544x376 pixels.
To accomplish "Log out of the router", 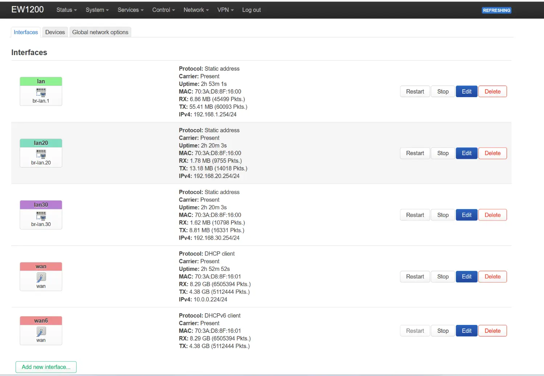I will tap(251, 10).
